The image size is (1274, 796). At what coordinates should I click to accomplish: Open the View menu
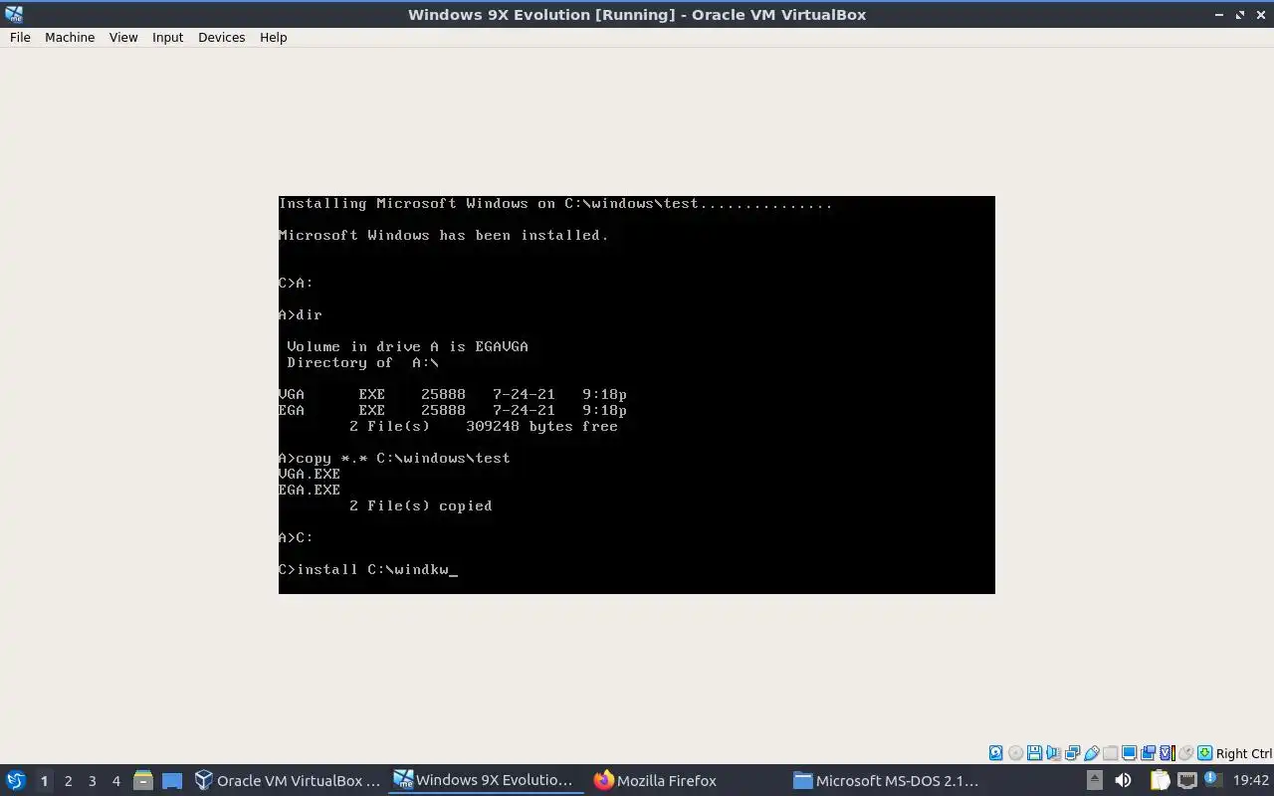(x=123, y=37)
